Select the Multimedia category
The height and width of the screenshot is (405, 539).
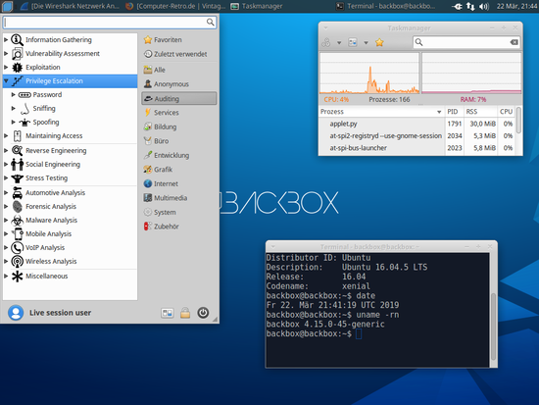click(179, 198)
